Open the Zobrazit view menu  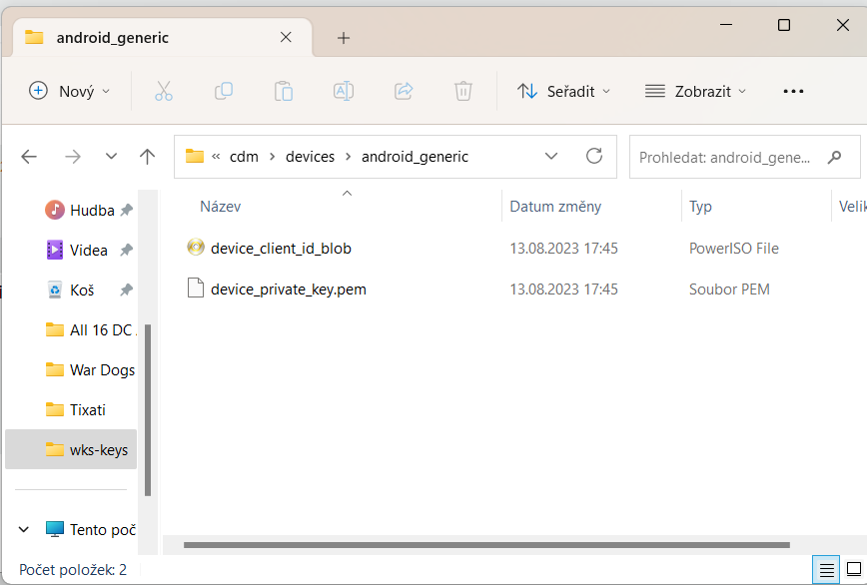tap(696, 91)
